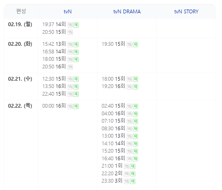
Task: Click tvN DRAMA 07:10 15회 entry
Action: click(120, 121)
